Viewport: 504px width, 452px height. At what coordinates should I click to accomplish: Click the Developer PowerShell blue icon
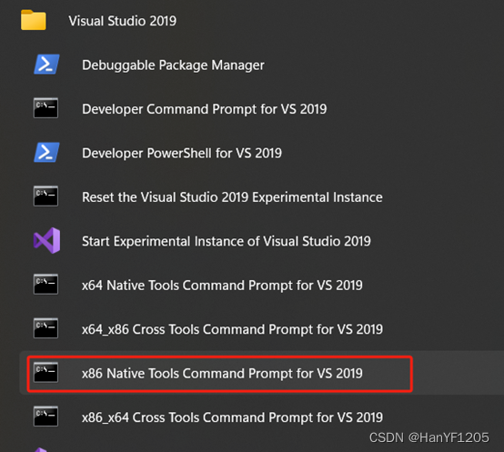(x=46, y=152)
